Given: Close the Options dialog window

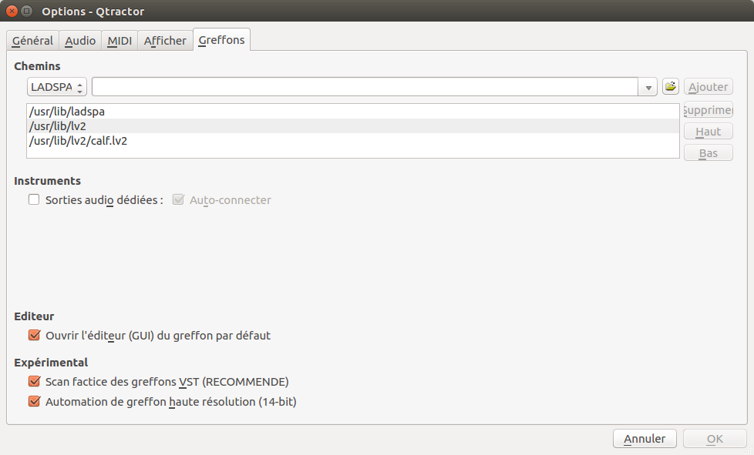Looking at the screenshot, I should (x=12, y=12).
